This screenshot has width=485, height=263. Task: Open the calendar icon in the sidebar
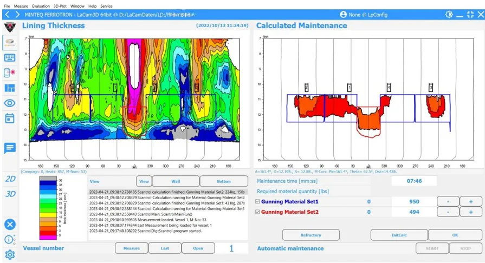(10, 118)
